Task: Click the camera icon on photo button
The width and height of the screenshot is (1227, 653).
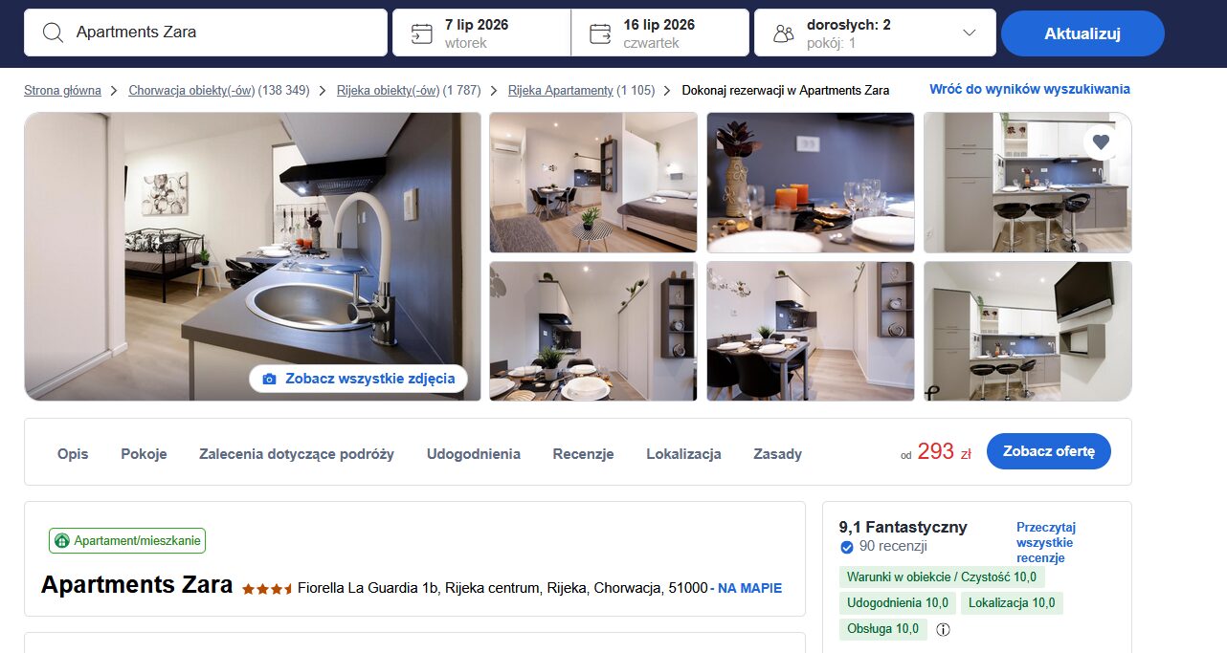Action: [x=269, y=379]
